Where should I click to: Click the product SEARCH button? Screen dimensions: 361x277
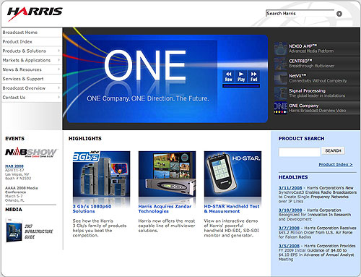click(333, 150)
